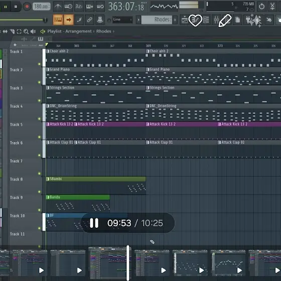
Task: Adjust the main pitch slider knob
Action: coord(45,20)
